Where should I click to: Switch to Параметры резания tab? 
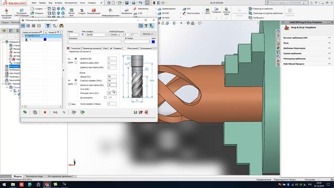pos(92,49)
